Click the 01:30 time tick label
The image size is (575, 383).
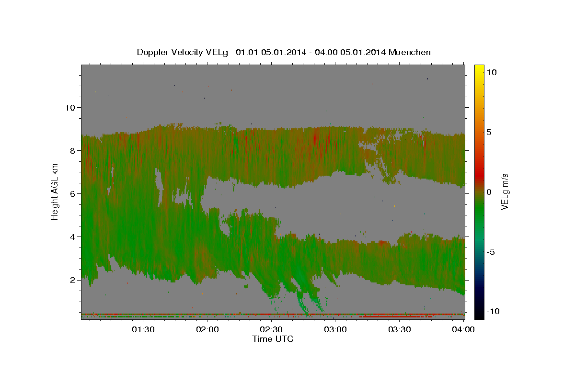click(143, 329)
